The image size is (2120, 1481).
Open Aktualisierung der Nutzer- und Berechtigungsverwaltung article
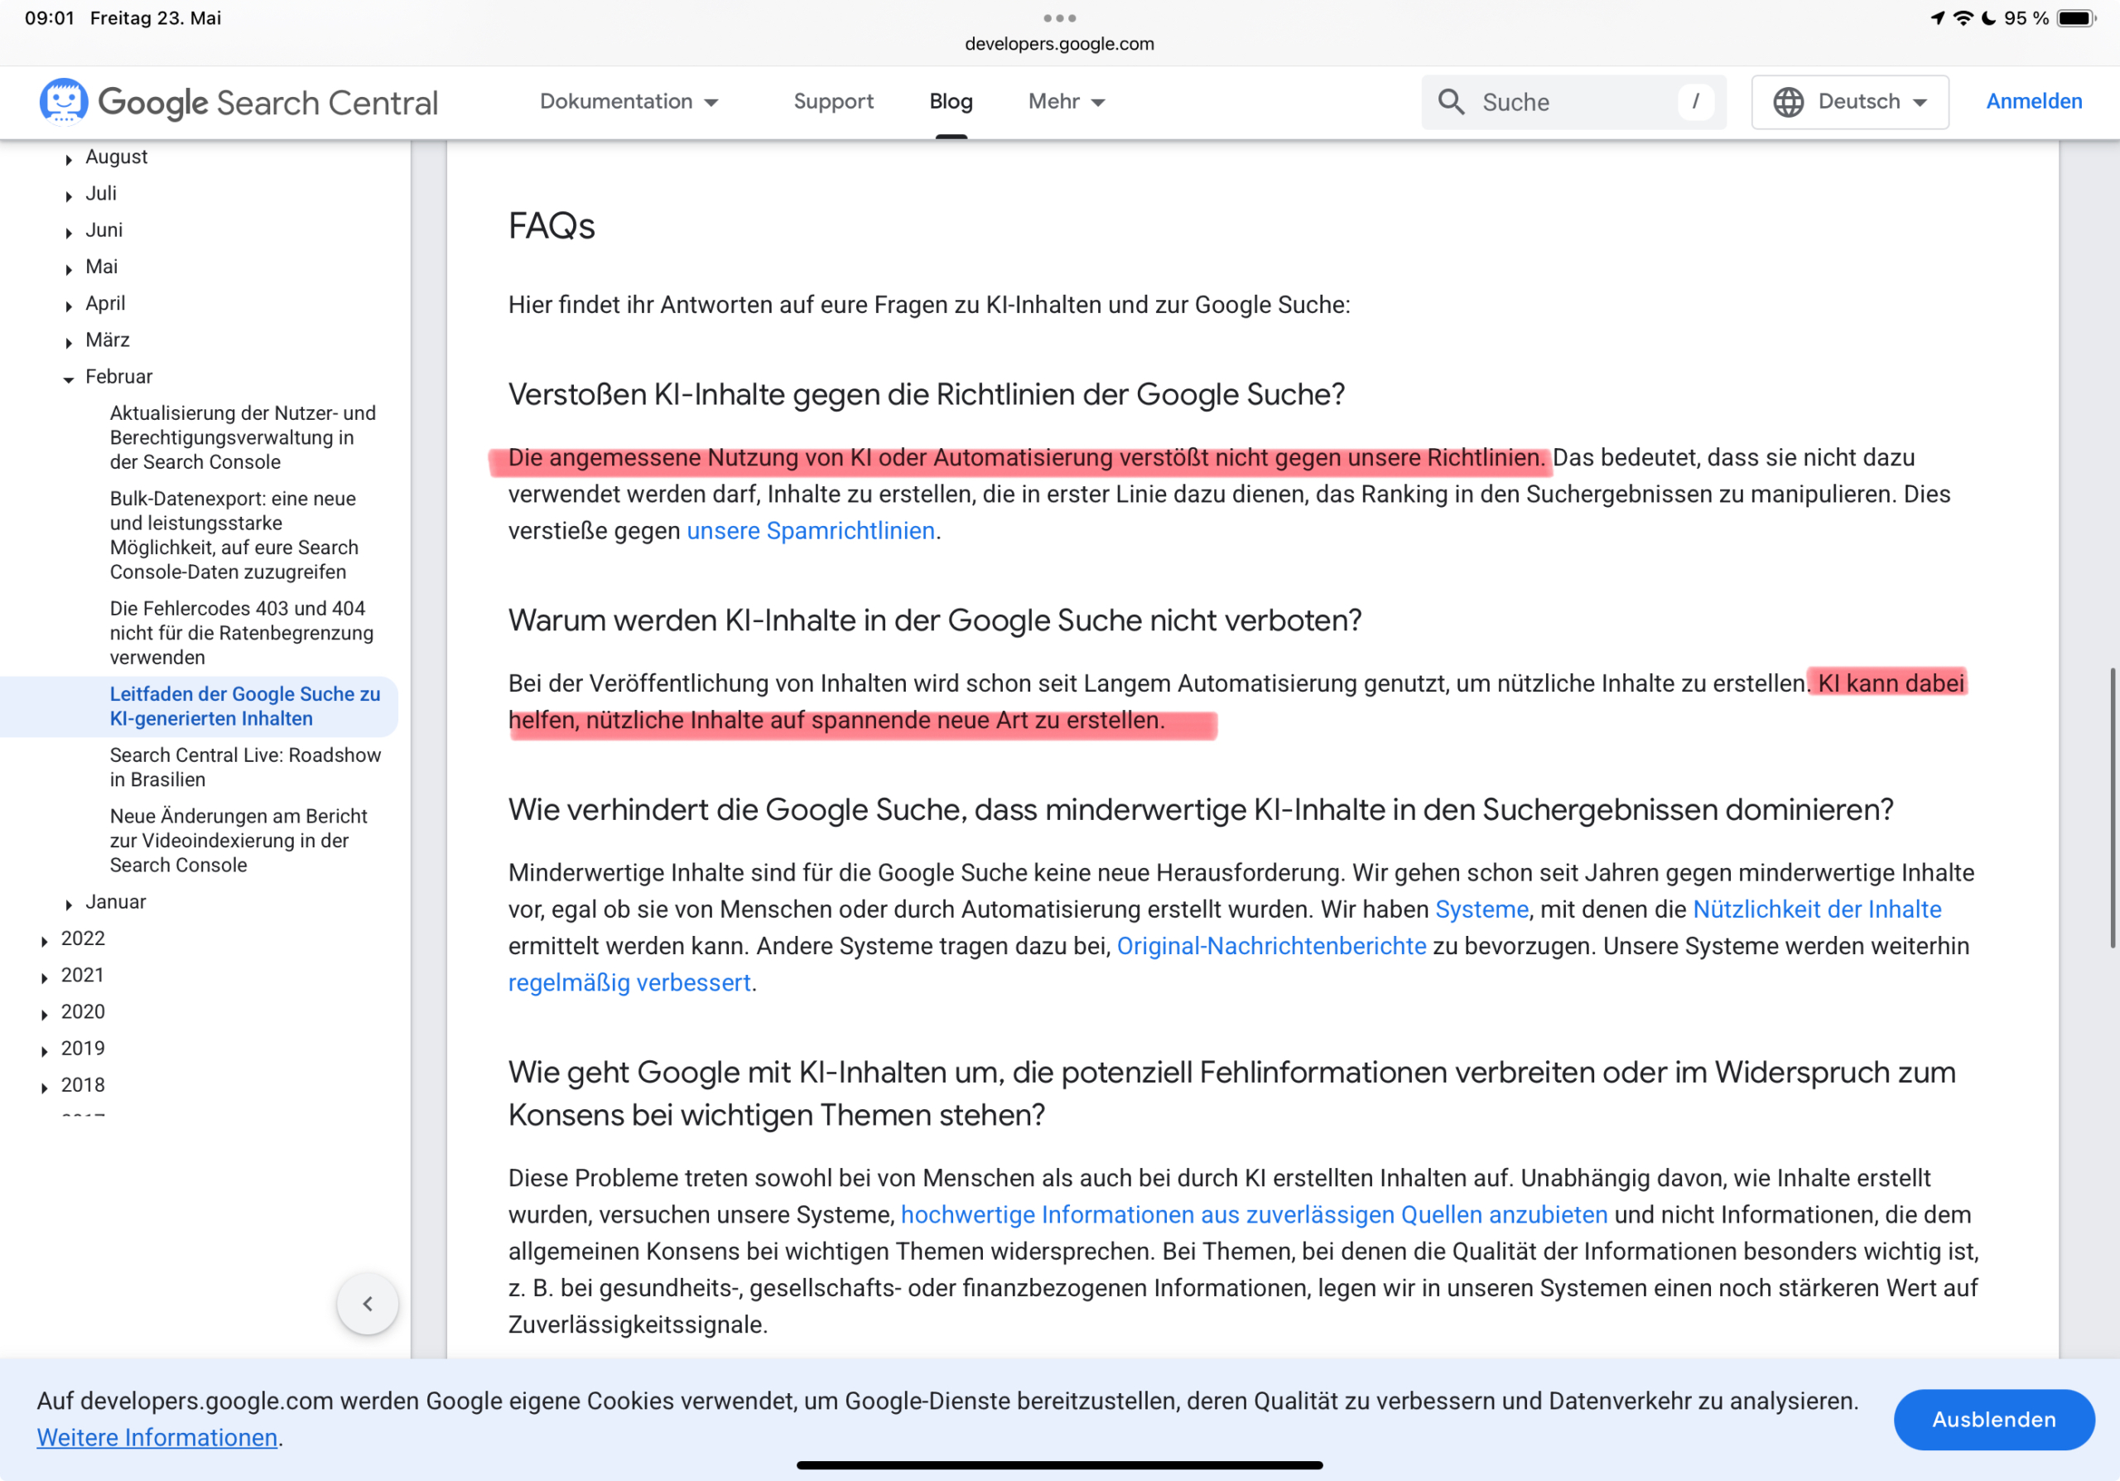(243, 437)
